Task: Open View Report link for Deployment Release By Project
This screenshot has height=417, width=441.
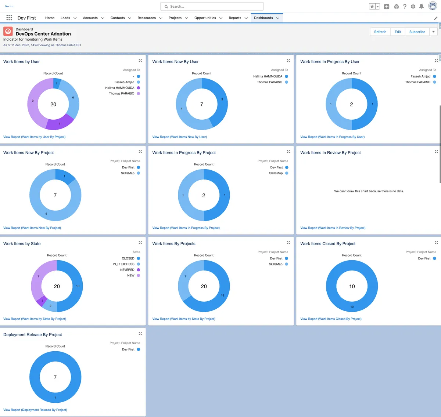Action: (x=35, y=410)
